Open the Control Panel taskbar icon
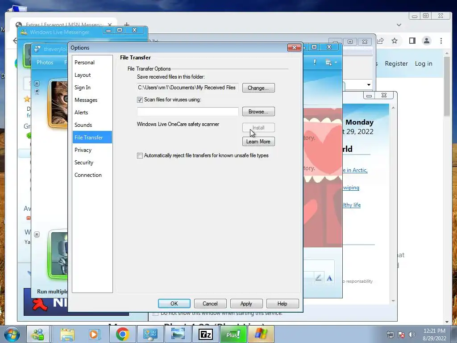 150,334
